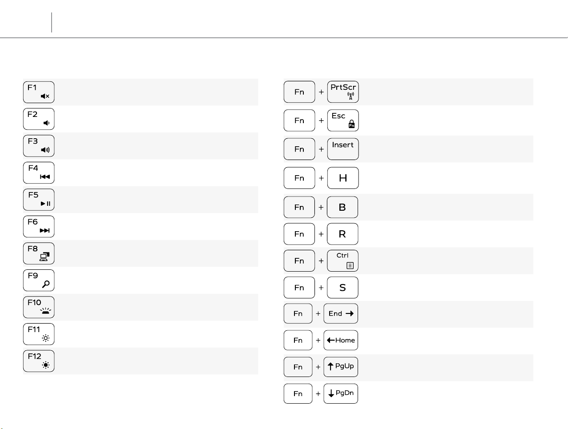Click the F3 volume up key
568x429 pixels.
(39, 146)
